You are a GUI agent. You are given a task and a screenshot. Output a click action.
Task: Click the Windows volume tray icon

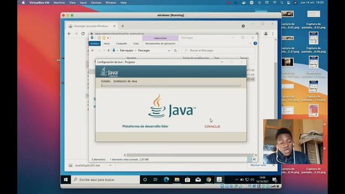click(252, 179)
